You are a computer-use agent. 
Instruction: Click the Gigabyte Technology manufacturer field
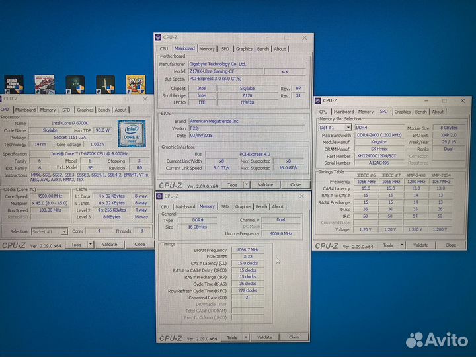[x=247, y=64]
